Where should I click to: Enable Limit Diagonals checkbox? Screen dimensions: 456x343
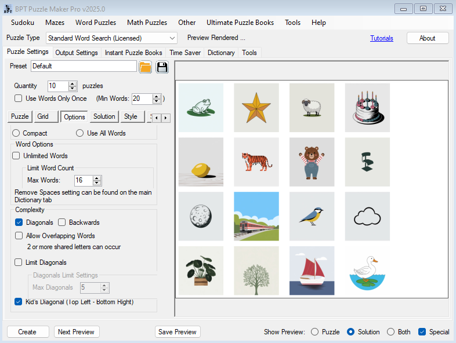point(19,262)
